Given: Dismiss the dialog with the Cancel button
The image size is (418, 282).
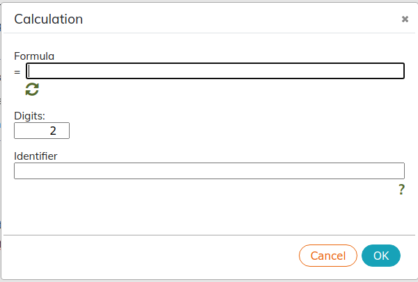Looking at the screenshot, I should [x=328, y=256].
